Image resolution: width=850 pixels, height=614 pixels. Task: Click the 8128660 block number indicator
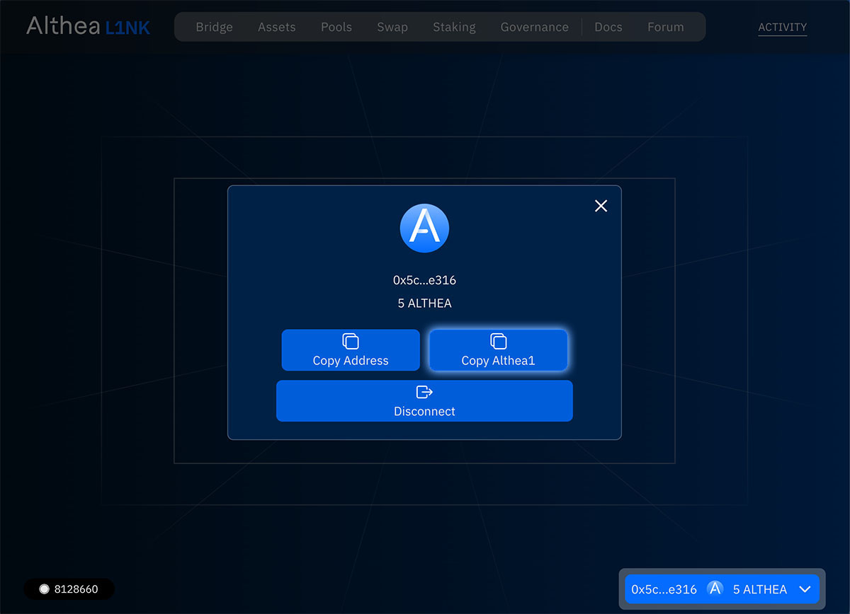point(76,589)
